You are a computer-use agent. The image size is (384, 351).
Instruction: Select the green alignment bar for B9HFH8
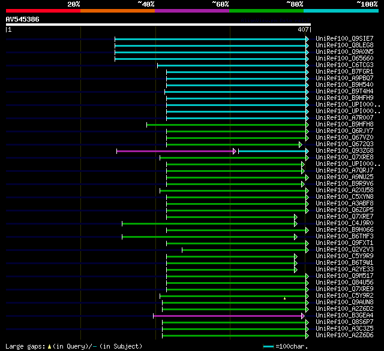point(226,125)
